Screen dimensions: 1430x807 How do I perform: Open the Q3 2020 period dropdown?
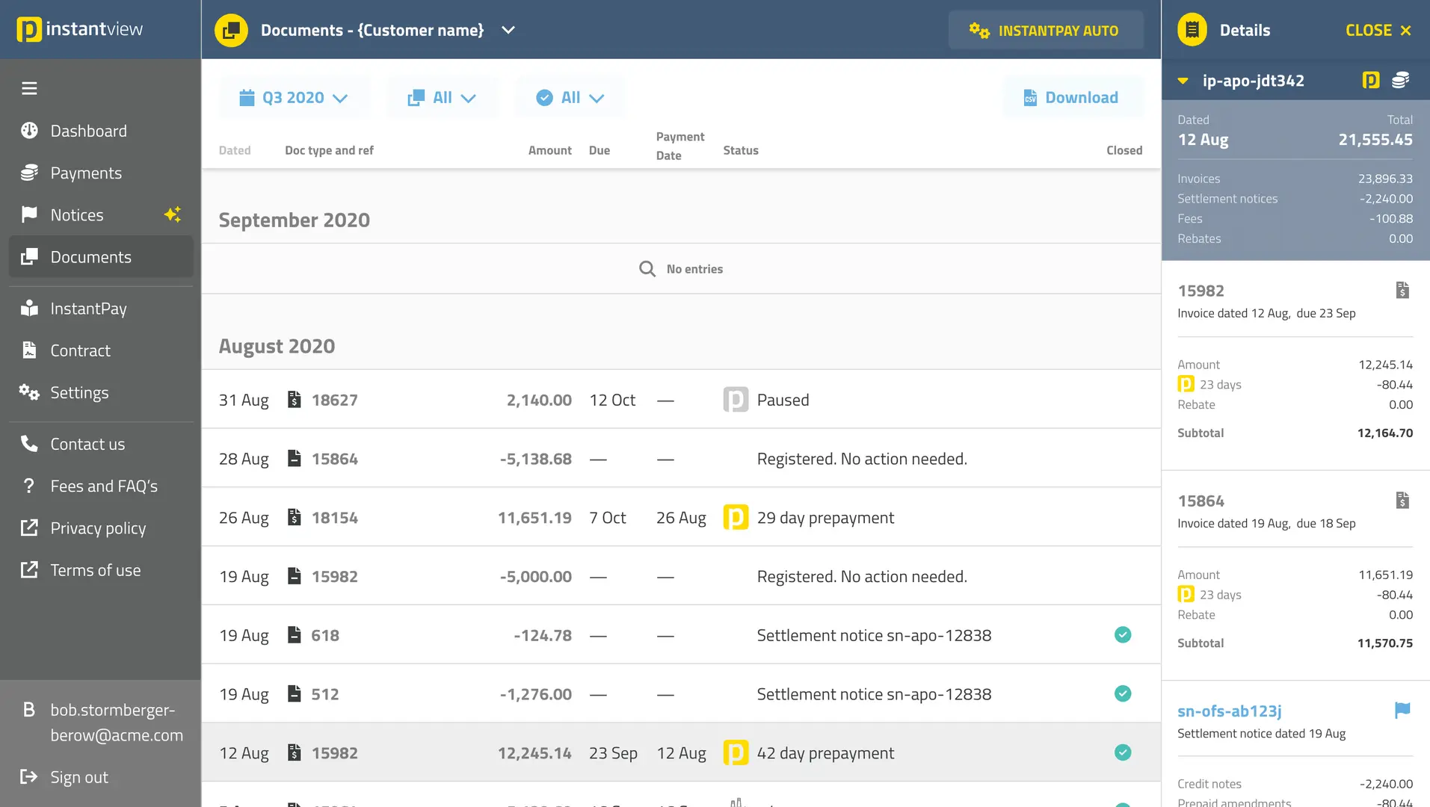click(x=294, y=98)
